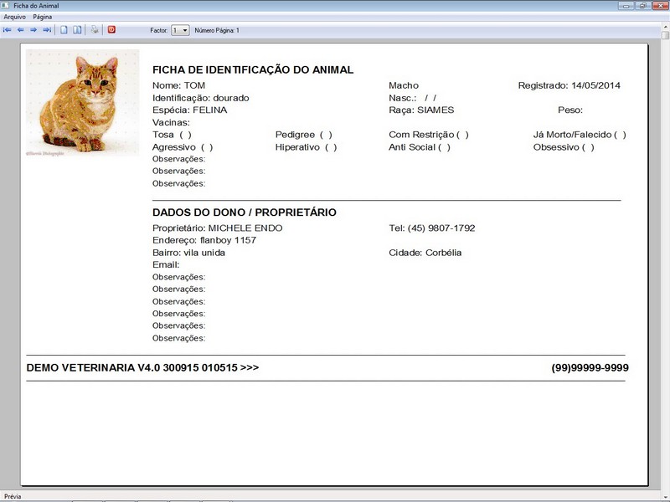The width and height of the screenshot is (670, 502).
Task: Click 'Raça: SIAMES' text
Action: [421, 110]
